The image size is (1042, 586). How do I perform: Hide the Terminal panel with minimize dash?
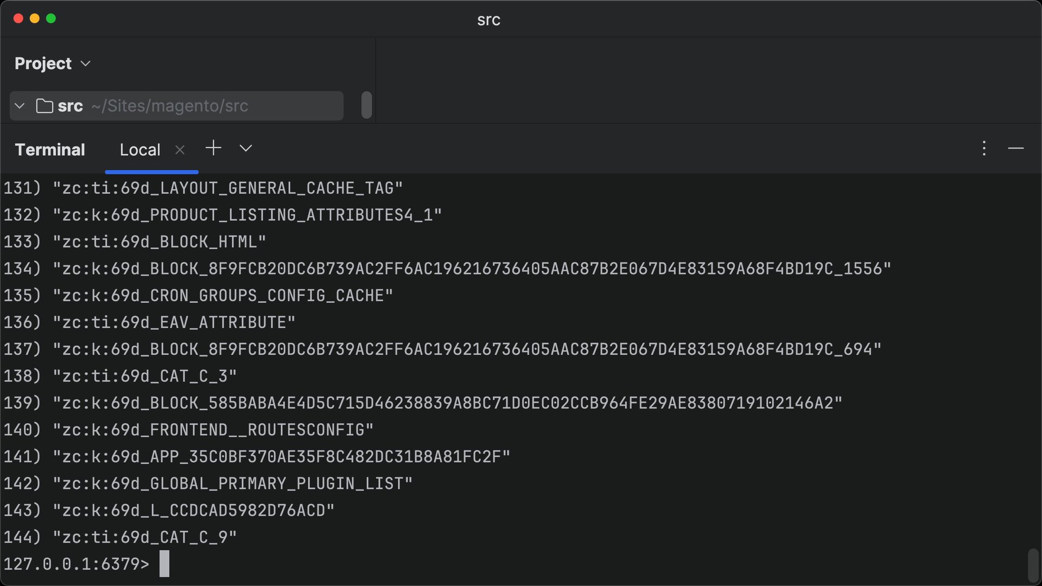click(1016, 148)
